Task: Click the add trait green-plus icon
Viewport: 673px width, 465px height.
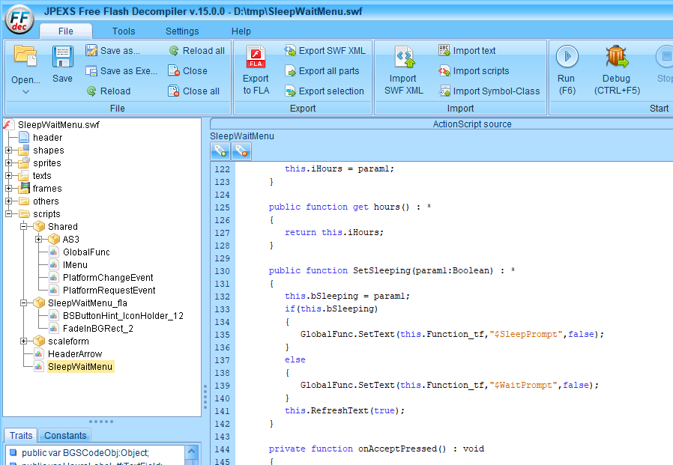Action: pyautogui.click(x=220, y=151)
